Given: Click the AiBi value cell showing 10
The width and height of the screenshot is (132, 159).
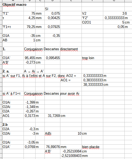Looking at the screenshot, I should click(x=71, y=134).
